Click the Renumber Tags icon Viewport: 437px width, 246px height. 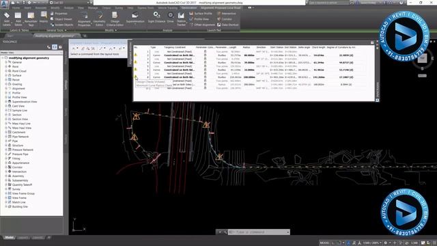pos(31,19)
